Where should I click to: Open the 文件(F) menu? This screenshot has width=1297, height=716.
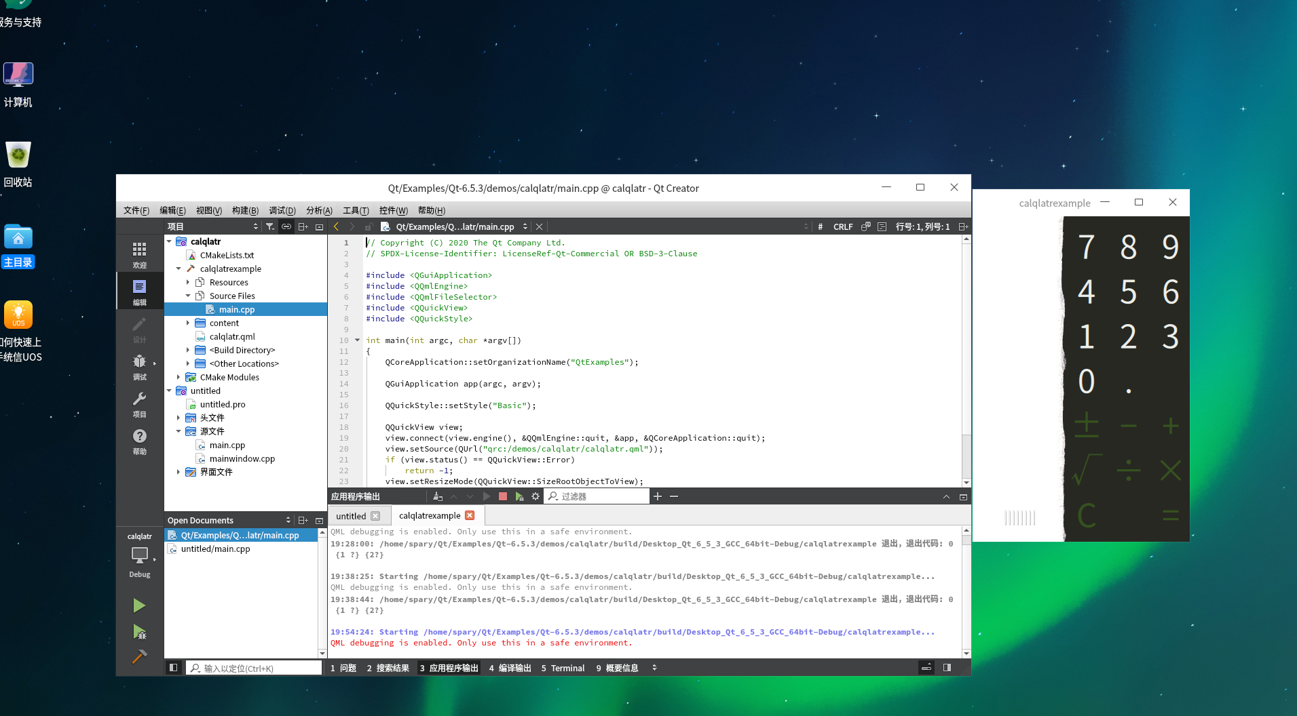coord(136,210)
